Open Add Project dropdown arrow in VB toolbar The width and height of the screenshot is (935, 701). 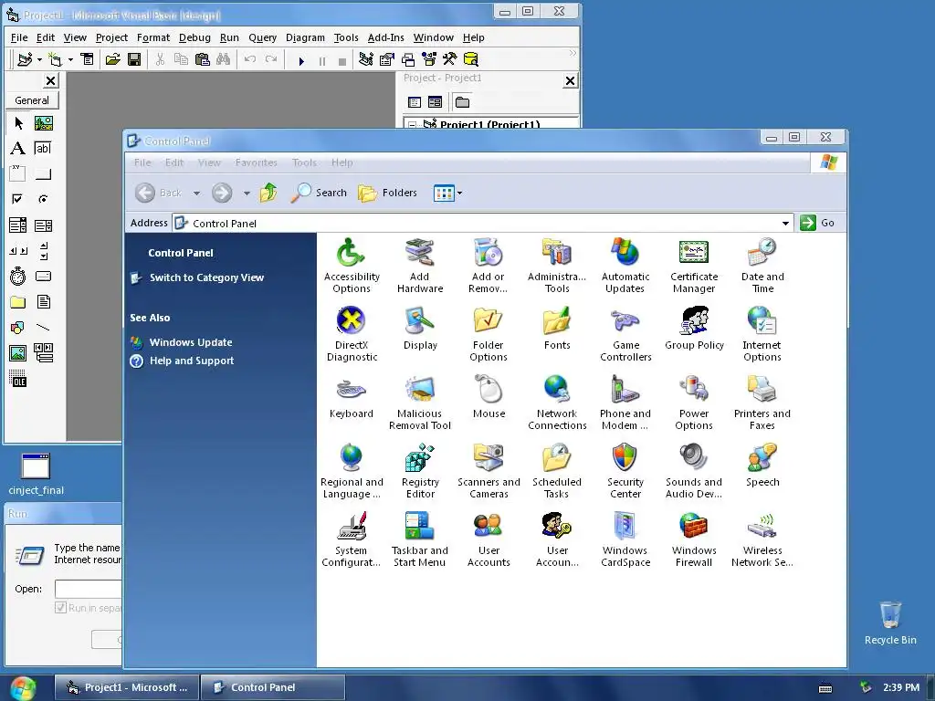[39, 59]
